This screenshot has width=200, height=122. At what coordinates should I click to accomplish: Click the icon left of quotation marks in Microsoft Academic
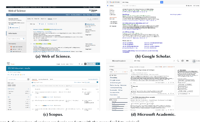(x=182, y=61)
